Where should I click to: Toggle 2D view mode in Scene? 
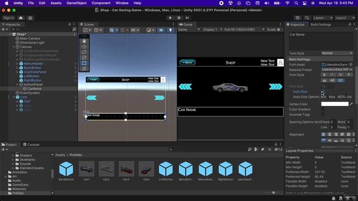pyautogui.click(x=161, y=30)
